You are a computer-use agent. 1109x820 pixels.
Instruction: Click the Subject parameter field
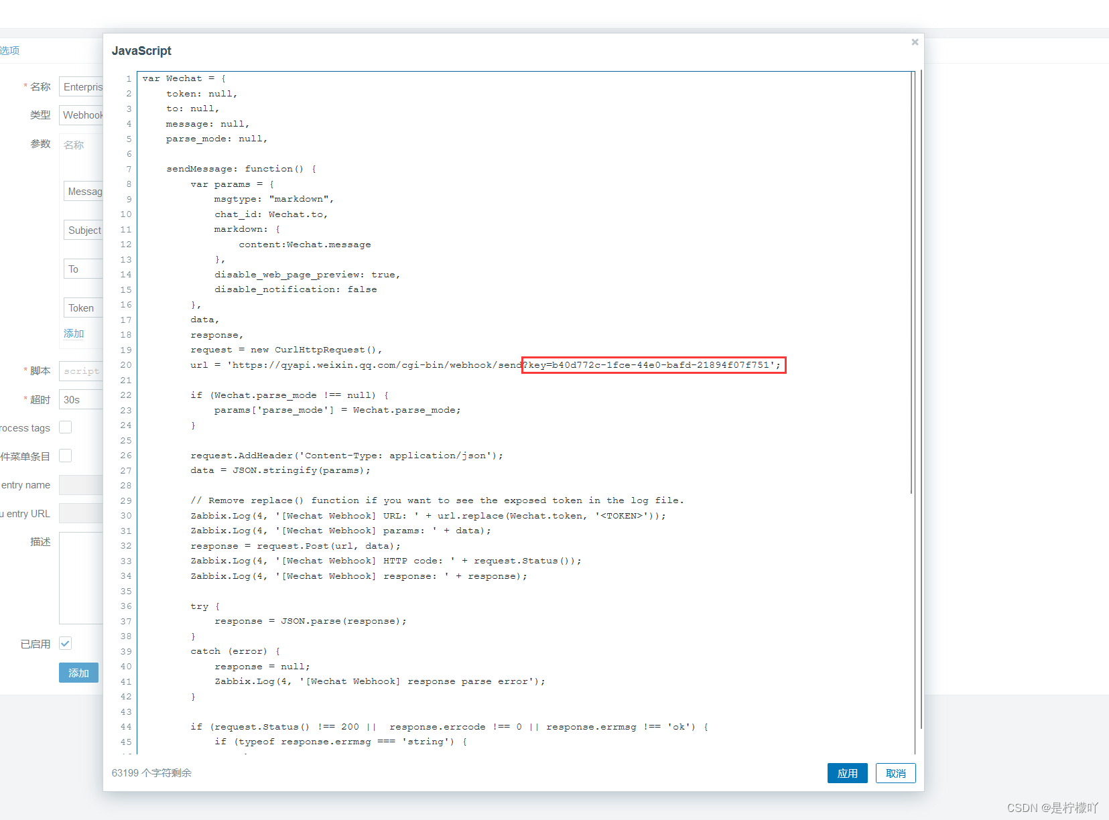point(84,230)
